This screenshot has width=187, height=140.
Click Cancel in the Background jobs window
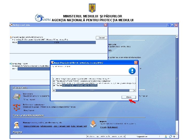point(102,38)
